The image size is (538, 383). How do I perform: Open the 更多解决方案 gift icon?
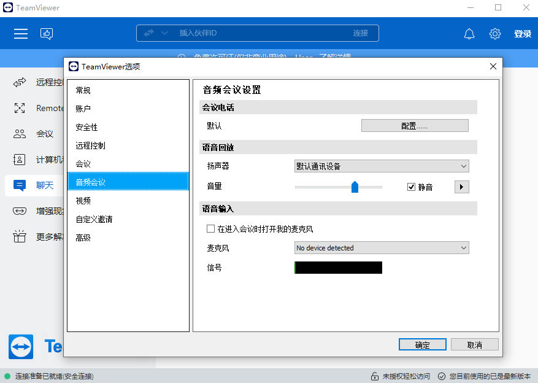[19, 236]
